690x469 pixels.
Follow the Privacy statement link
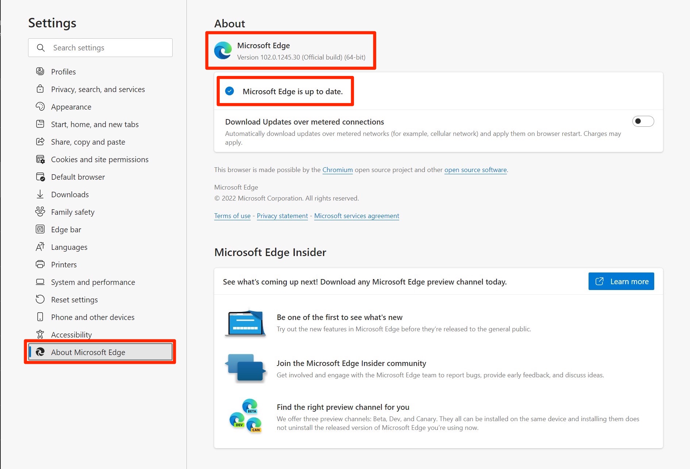[282, 216]
